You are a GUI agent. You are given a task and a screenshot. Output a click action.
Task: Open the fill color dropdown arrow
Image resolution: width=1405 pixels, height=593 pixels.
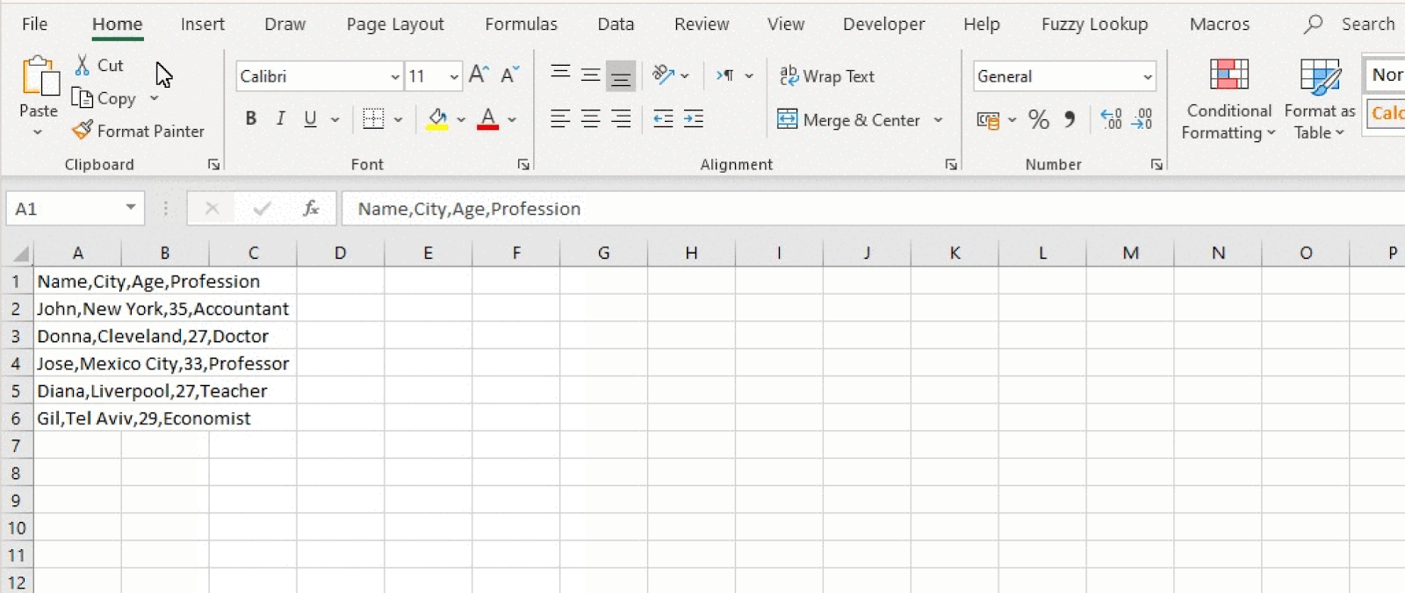tap(461, 119)
